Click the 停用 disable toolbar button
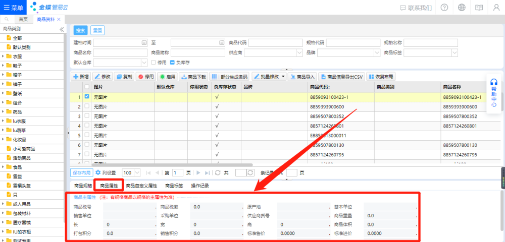The width and height of the screenshot is (505, 242). (x=145, y=77)
